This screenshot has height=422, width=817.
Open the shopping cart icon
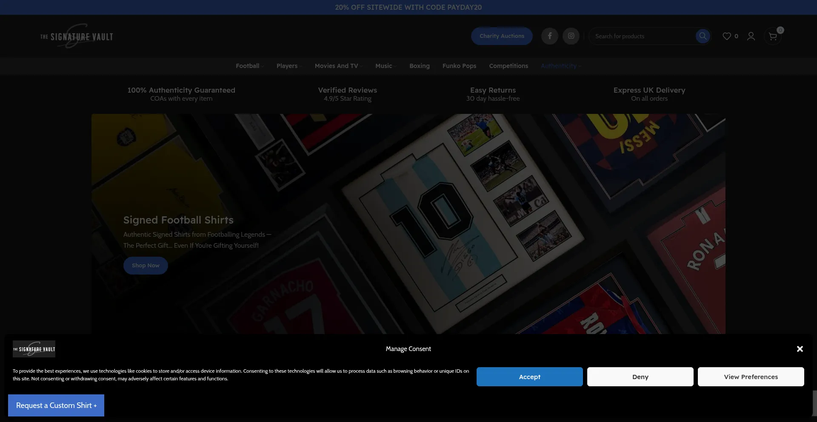pos(773,37)
